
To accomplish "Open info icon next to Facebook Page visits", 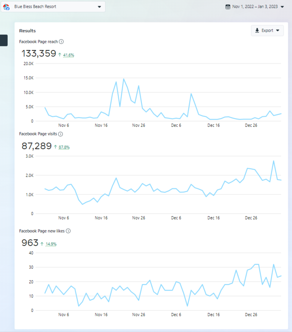I will (61, 134).
